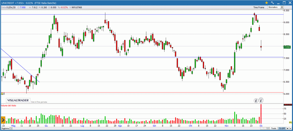The image size is (293, 131).
Task: Click the Aggiorna button
Action: click(x=5, y=129)
